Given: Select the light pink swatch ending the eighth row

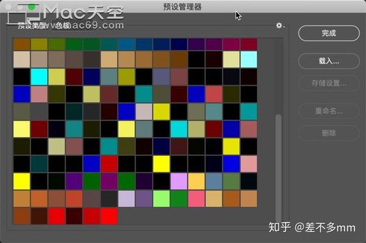Looking at the screenshot, I should point(249,164).
